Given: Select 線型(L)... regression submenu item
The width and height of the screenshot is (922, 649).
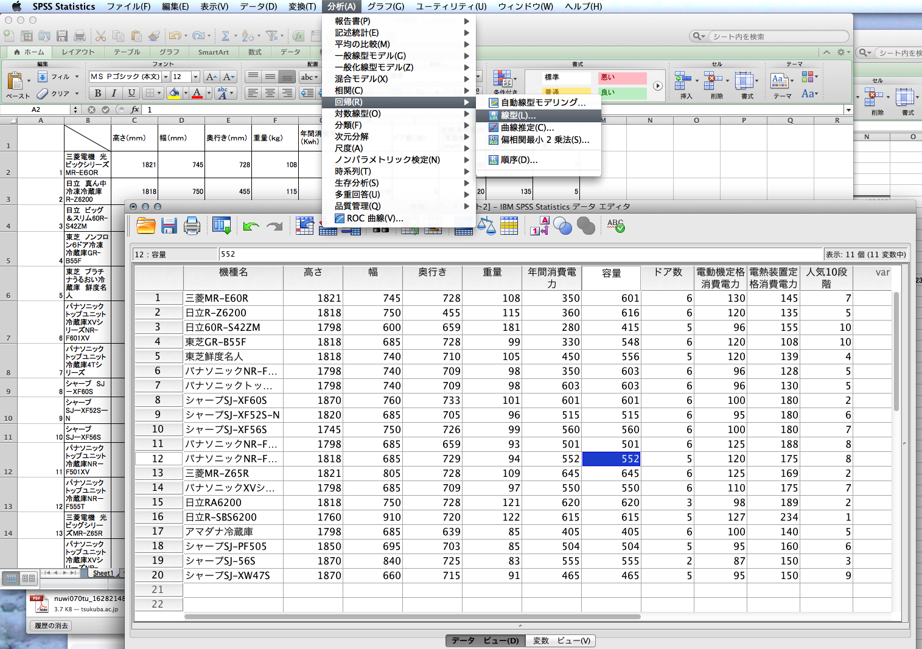Looking at the screenshot, I should coord(539,115).
